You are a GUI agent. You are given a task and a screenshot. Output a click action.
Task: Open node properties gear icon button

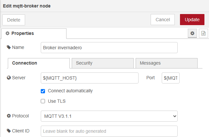(192, 33)
